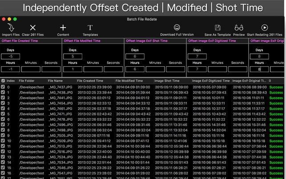
Task: Click the Download Full Version smiley icon
Action: point(177,27)
